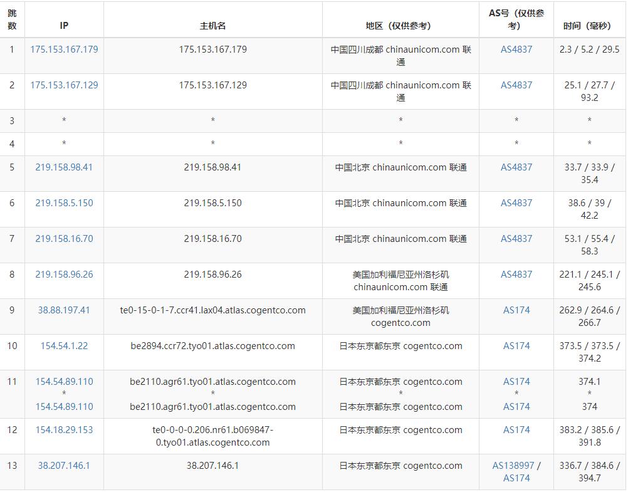Select time value 2.3 / 5.2 / 29.5
628x492 pixels.
[x=589, y=50]
